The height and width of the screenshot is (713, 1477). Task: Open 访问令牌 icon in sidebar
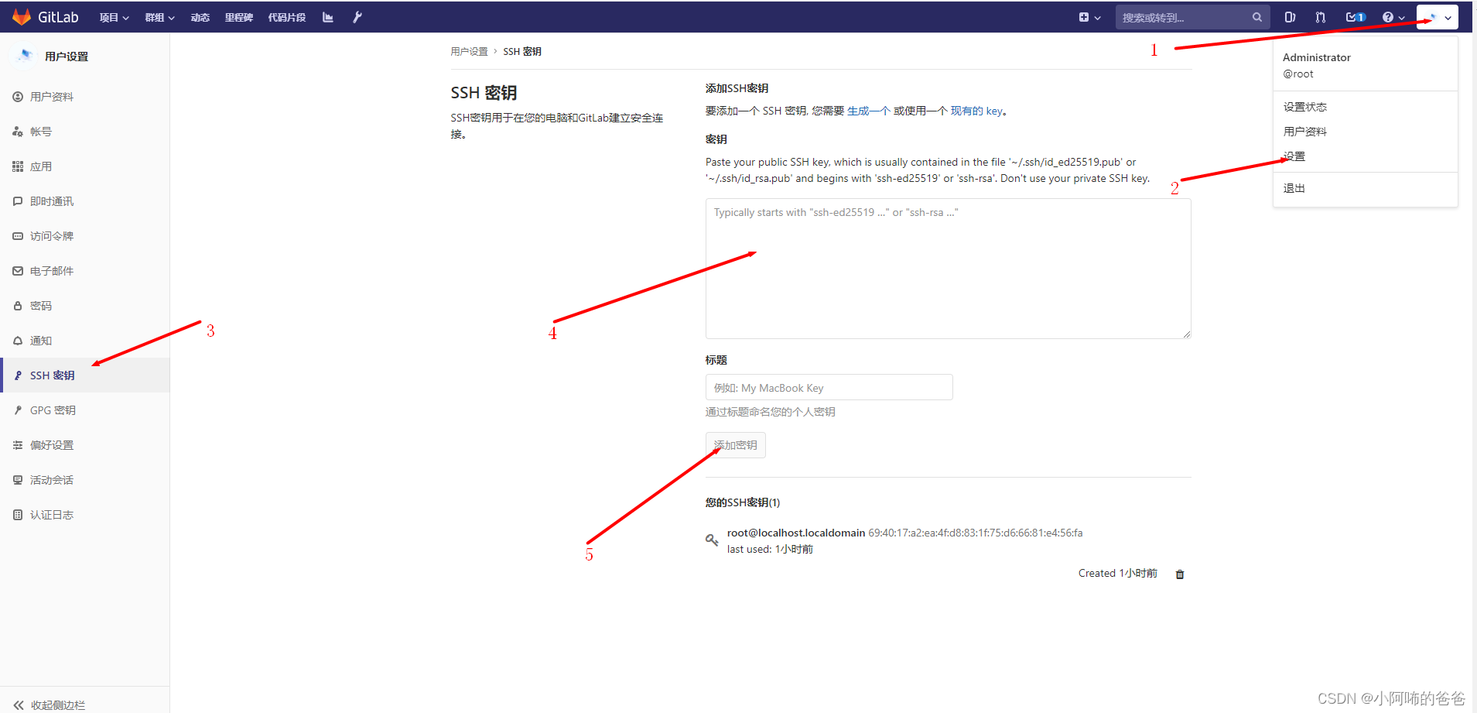coord(18,236)
